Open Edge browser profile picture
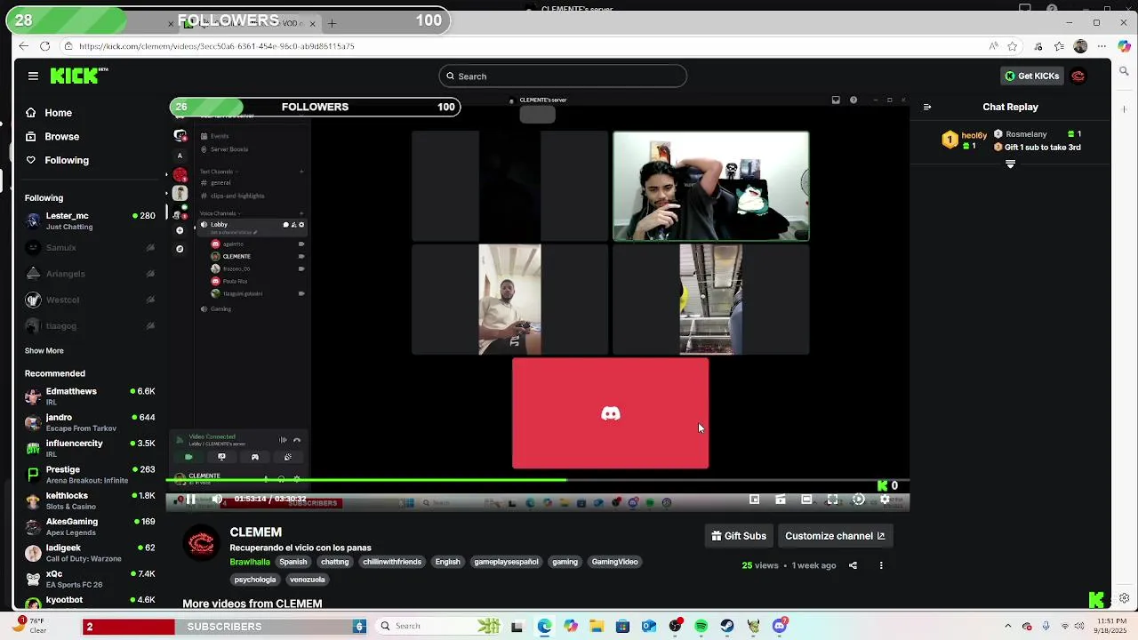 [1080, 46]
